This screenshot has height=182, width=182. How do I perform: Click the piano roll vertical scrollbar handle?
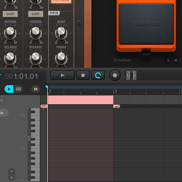(29, 138)
